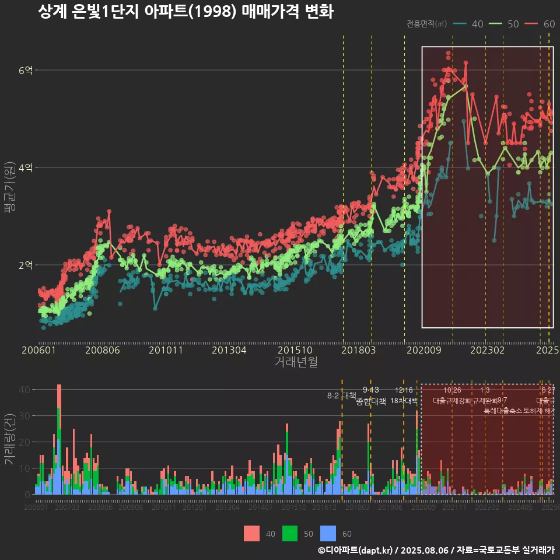The image size is (560, 560).
Task: Click the '1·3 규제완화' policy annotation
Action: coord(485,395)
